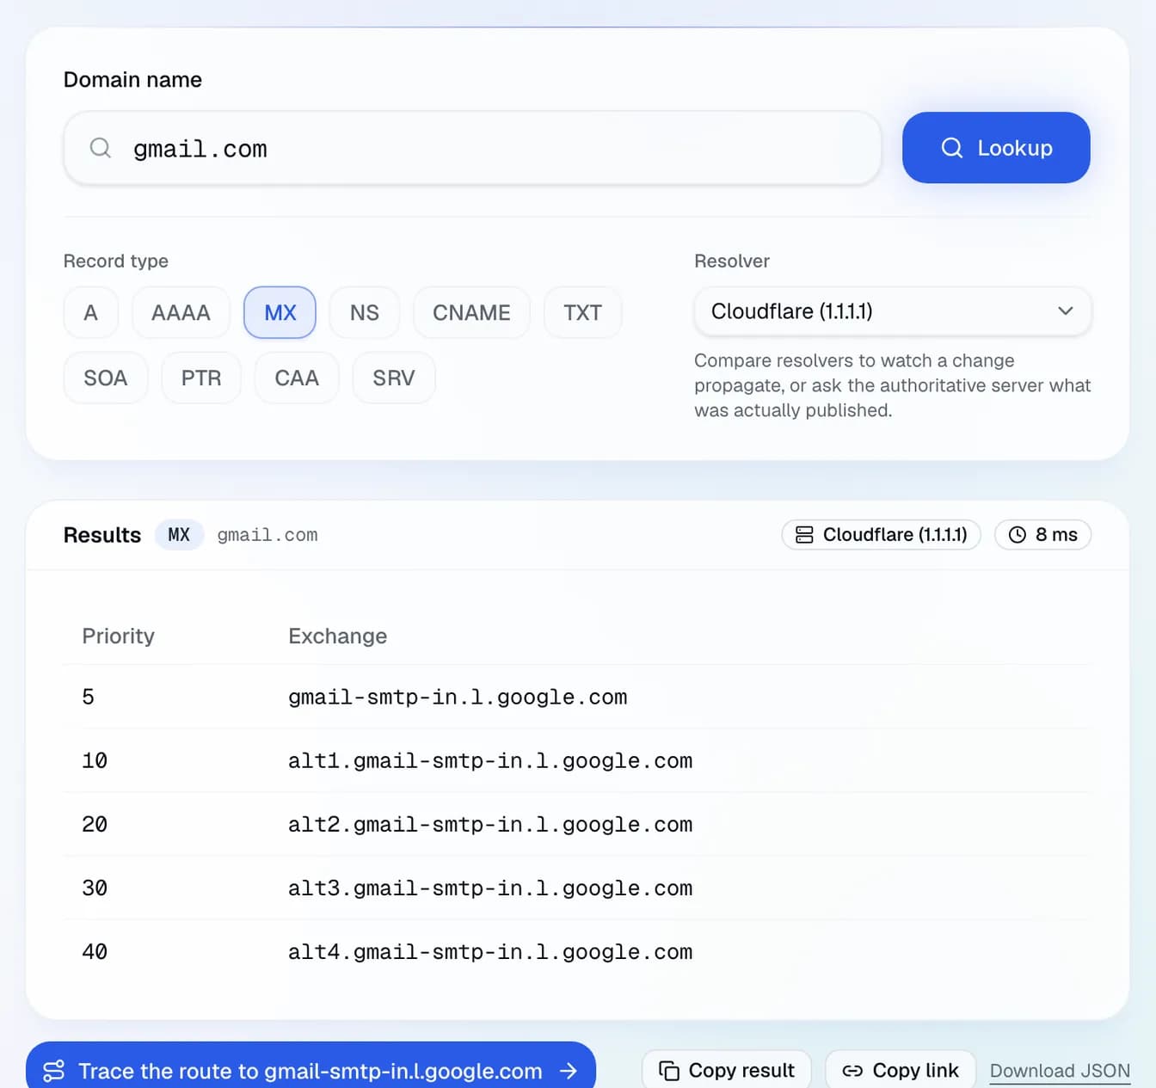Focus the gmail.com domain name field
Image resolution: width=1156 pixels, height=1088 pixels.
[x=472, y=148]
